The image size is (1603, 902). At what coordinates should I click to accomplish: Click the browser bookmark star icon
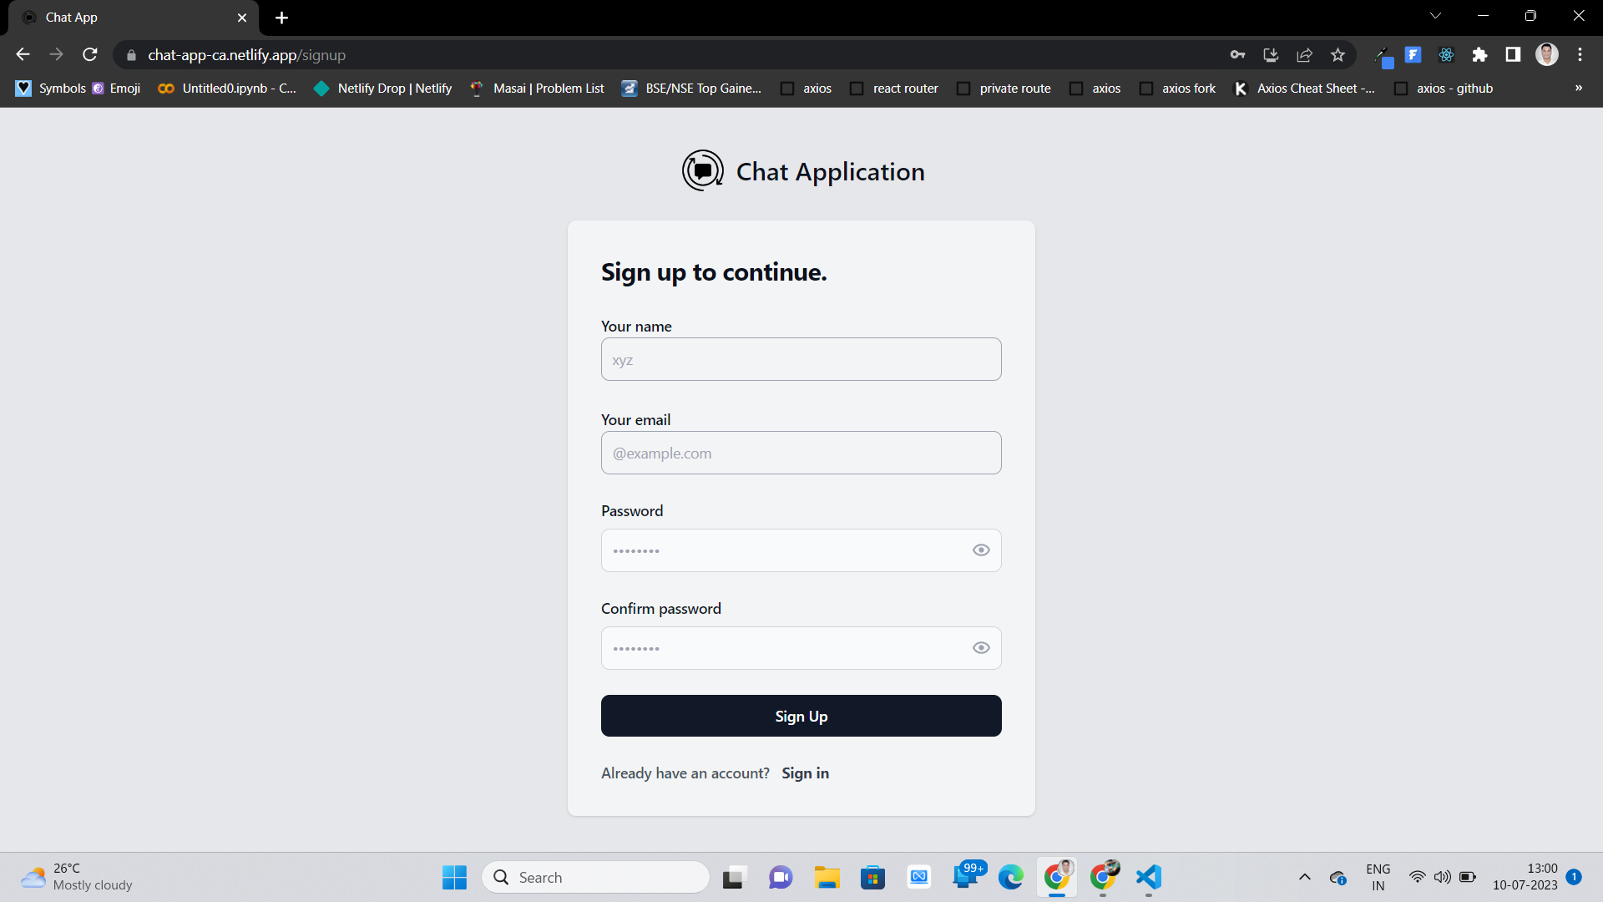(x=1339, y=55)
